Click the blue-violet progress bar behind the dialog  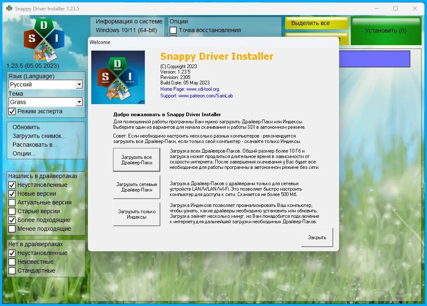coord(375,59)
